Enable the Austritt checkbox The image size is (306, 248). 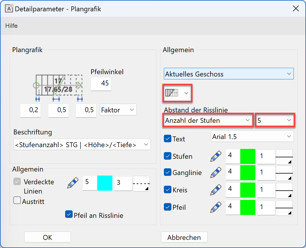(x=17, y=200)
